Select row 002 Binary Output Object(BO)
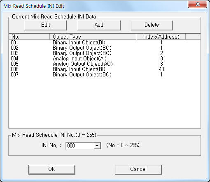The image size is (210, 182). click(x=105, y=48)
